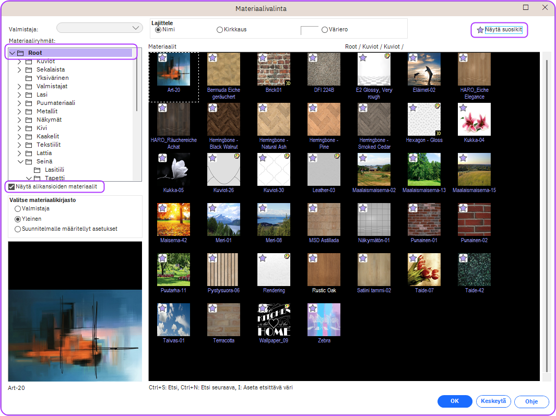556x416 pixels.
Task: Select Kaakelit group in tree
Action: coord(48,136)
